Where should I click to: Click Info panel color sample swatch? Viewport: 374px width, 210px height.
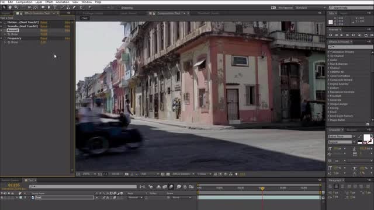331,22
